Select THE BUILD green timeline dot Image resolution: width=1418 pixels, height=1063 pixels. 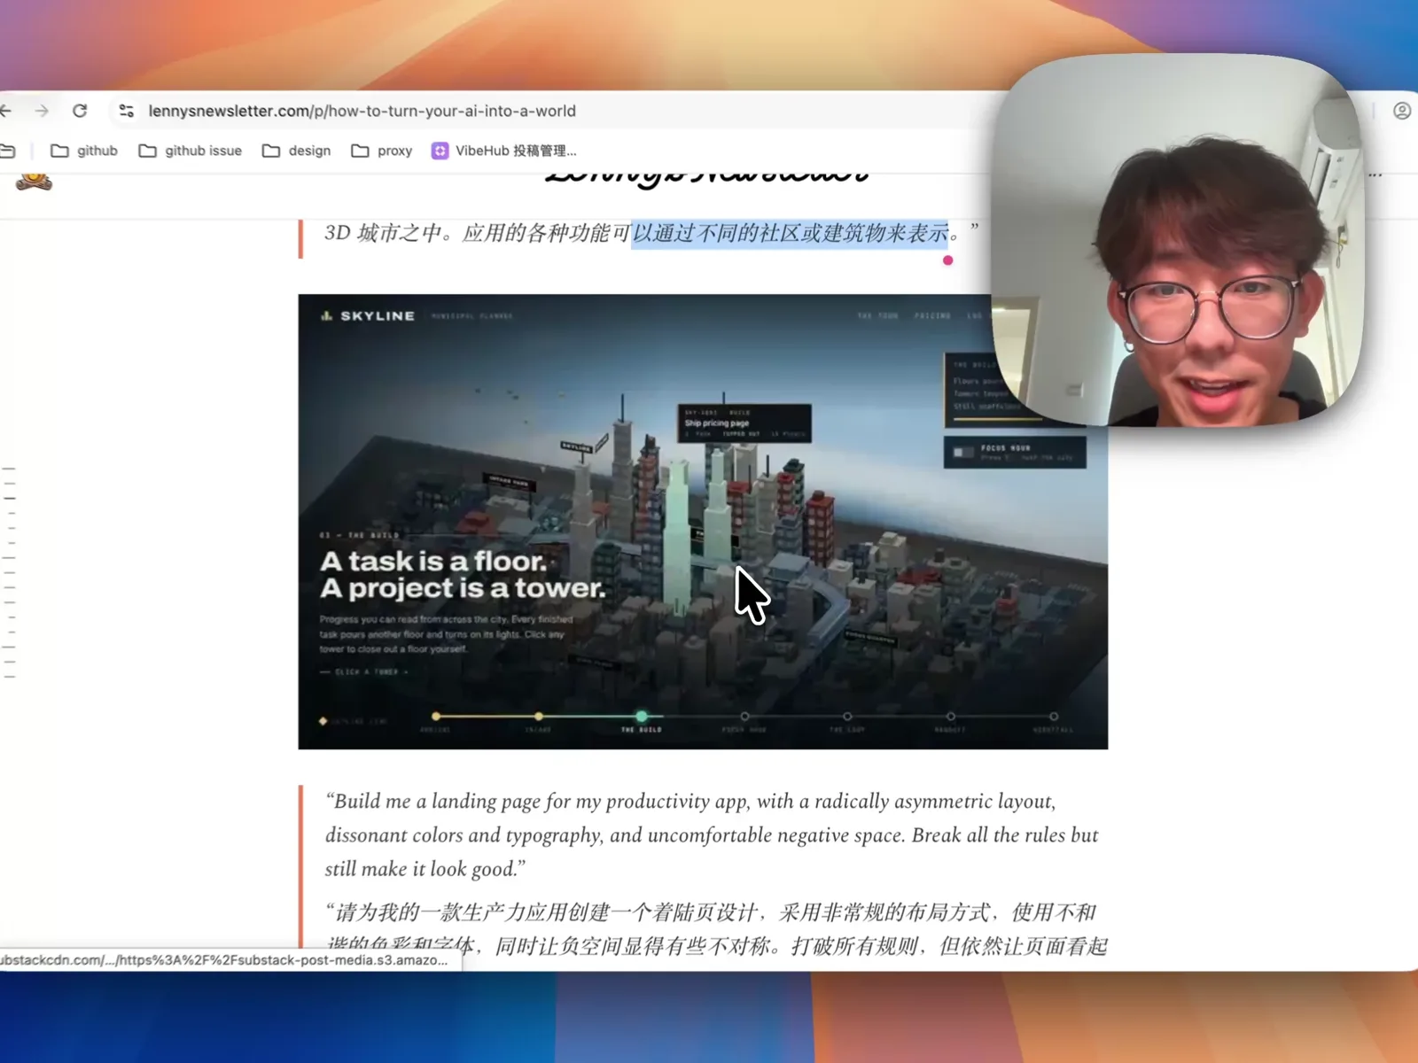point(642,717)
